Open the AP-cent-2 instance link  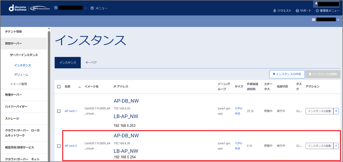(x=71, y=146)
